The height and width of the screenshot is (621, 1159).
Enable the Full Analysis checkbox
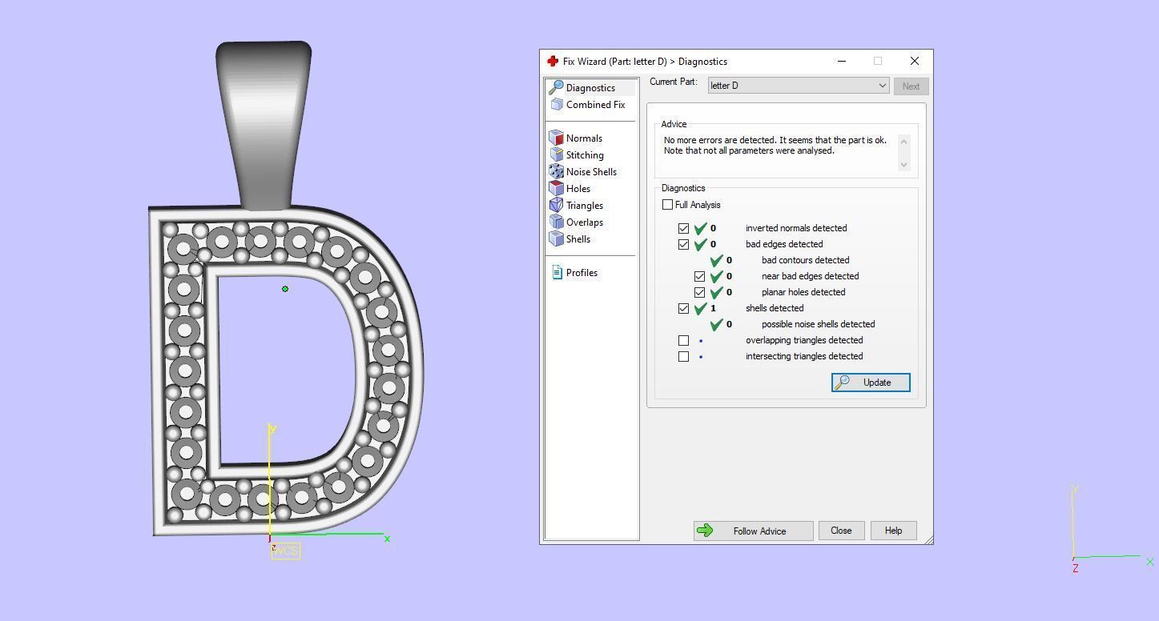pos(667,205)
